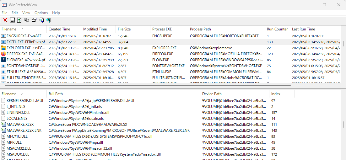
Task: Click the magnifier Find toolbar icon
Action: [x=41, y=20]
